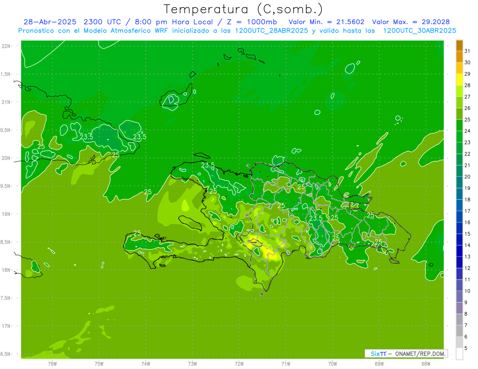Click the colorbar legend value '14'
Screen dimensions: 478x369
[x=468, y=245]
